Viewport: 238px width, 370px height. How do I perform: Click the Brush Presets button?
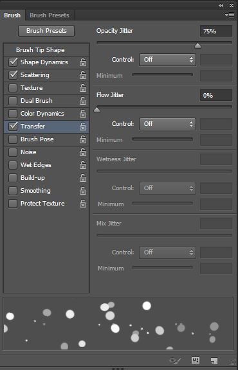pyautogui.click(x=46, y=31)
